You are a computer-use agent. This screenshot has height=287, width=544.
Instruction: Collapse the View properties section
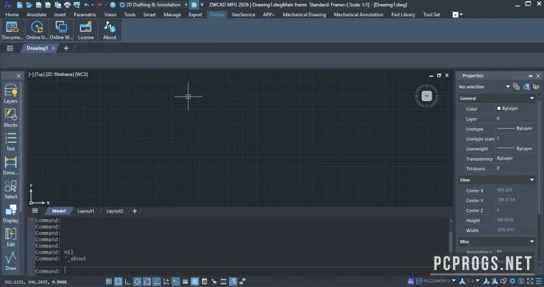pos(532,180)
